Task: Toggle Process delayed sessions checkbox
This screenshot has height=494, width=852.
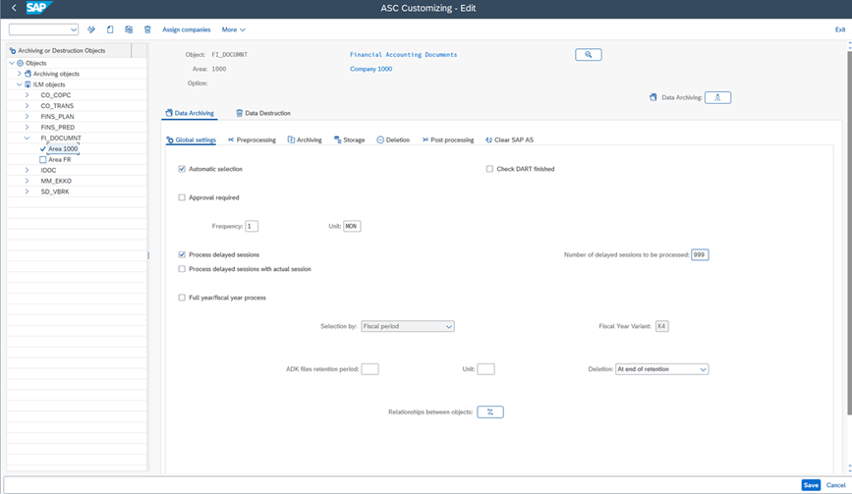Action: 182,254
